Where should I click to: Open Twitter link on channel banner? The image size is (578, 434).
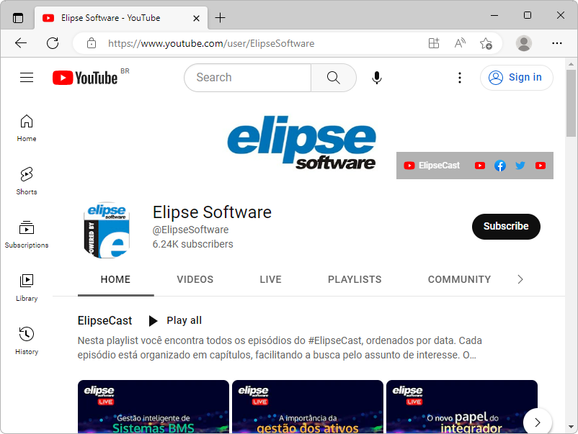pos(520,166)
